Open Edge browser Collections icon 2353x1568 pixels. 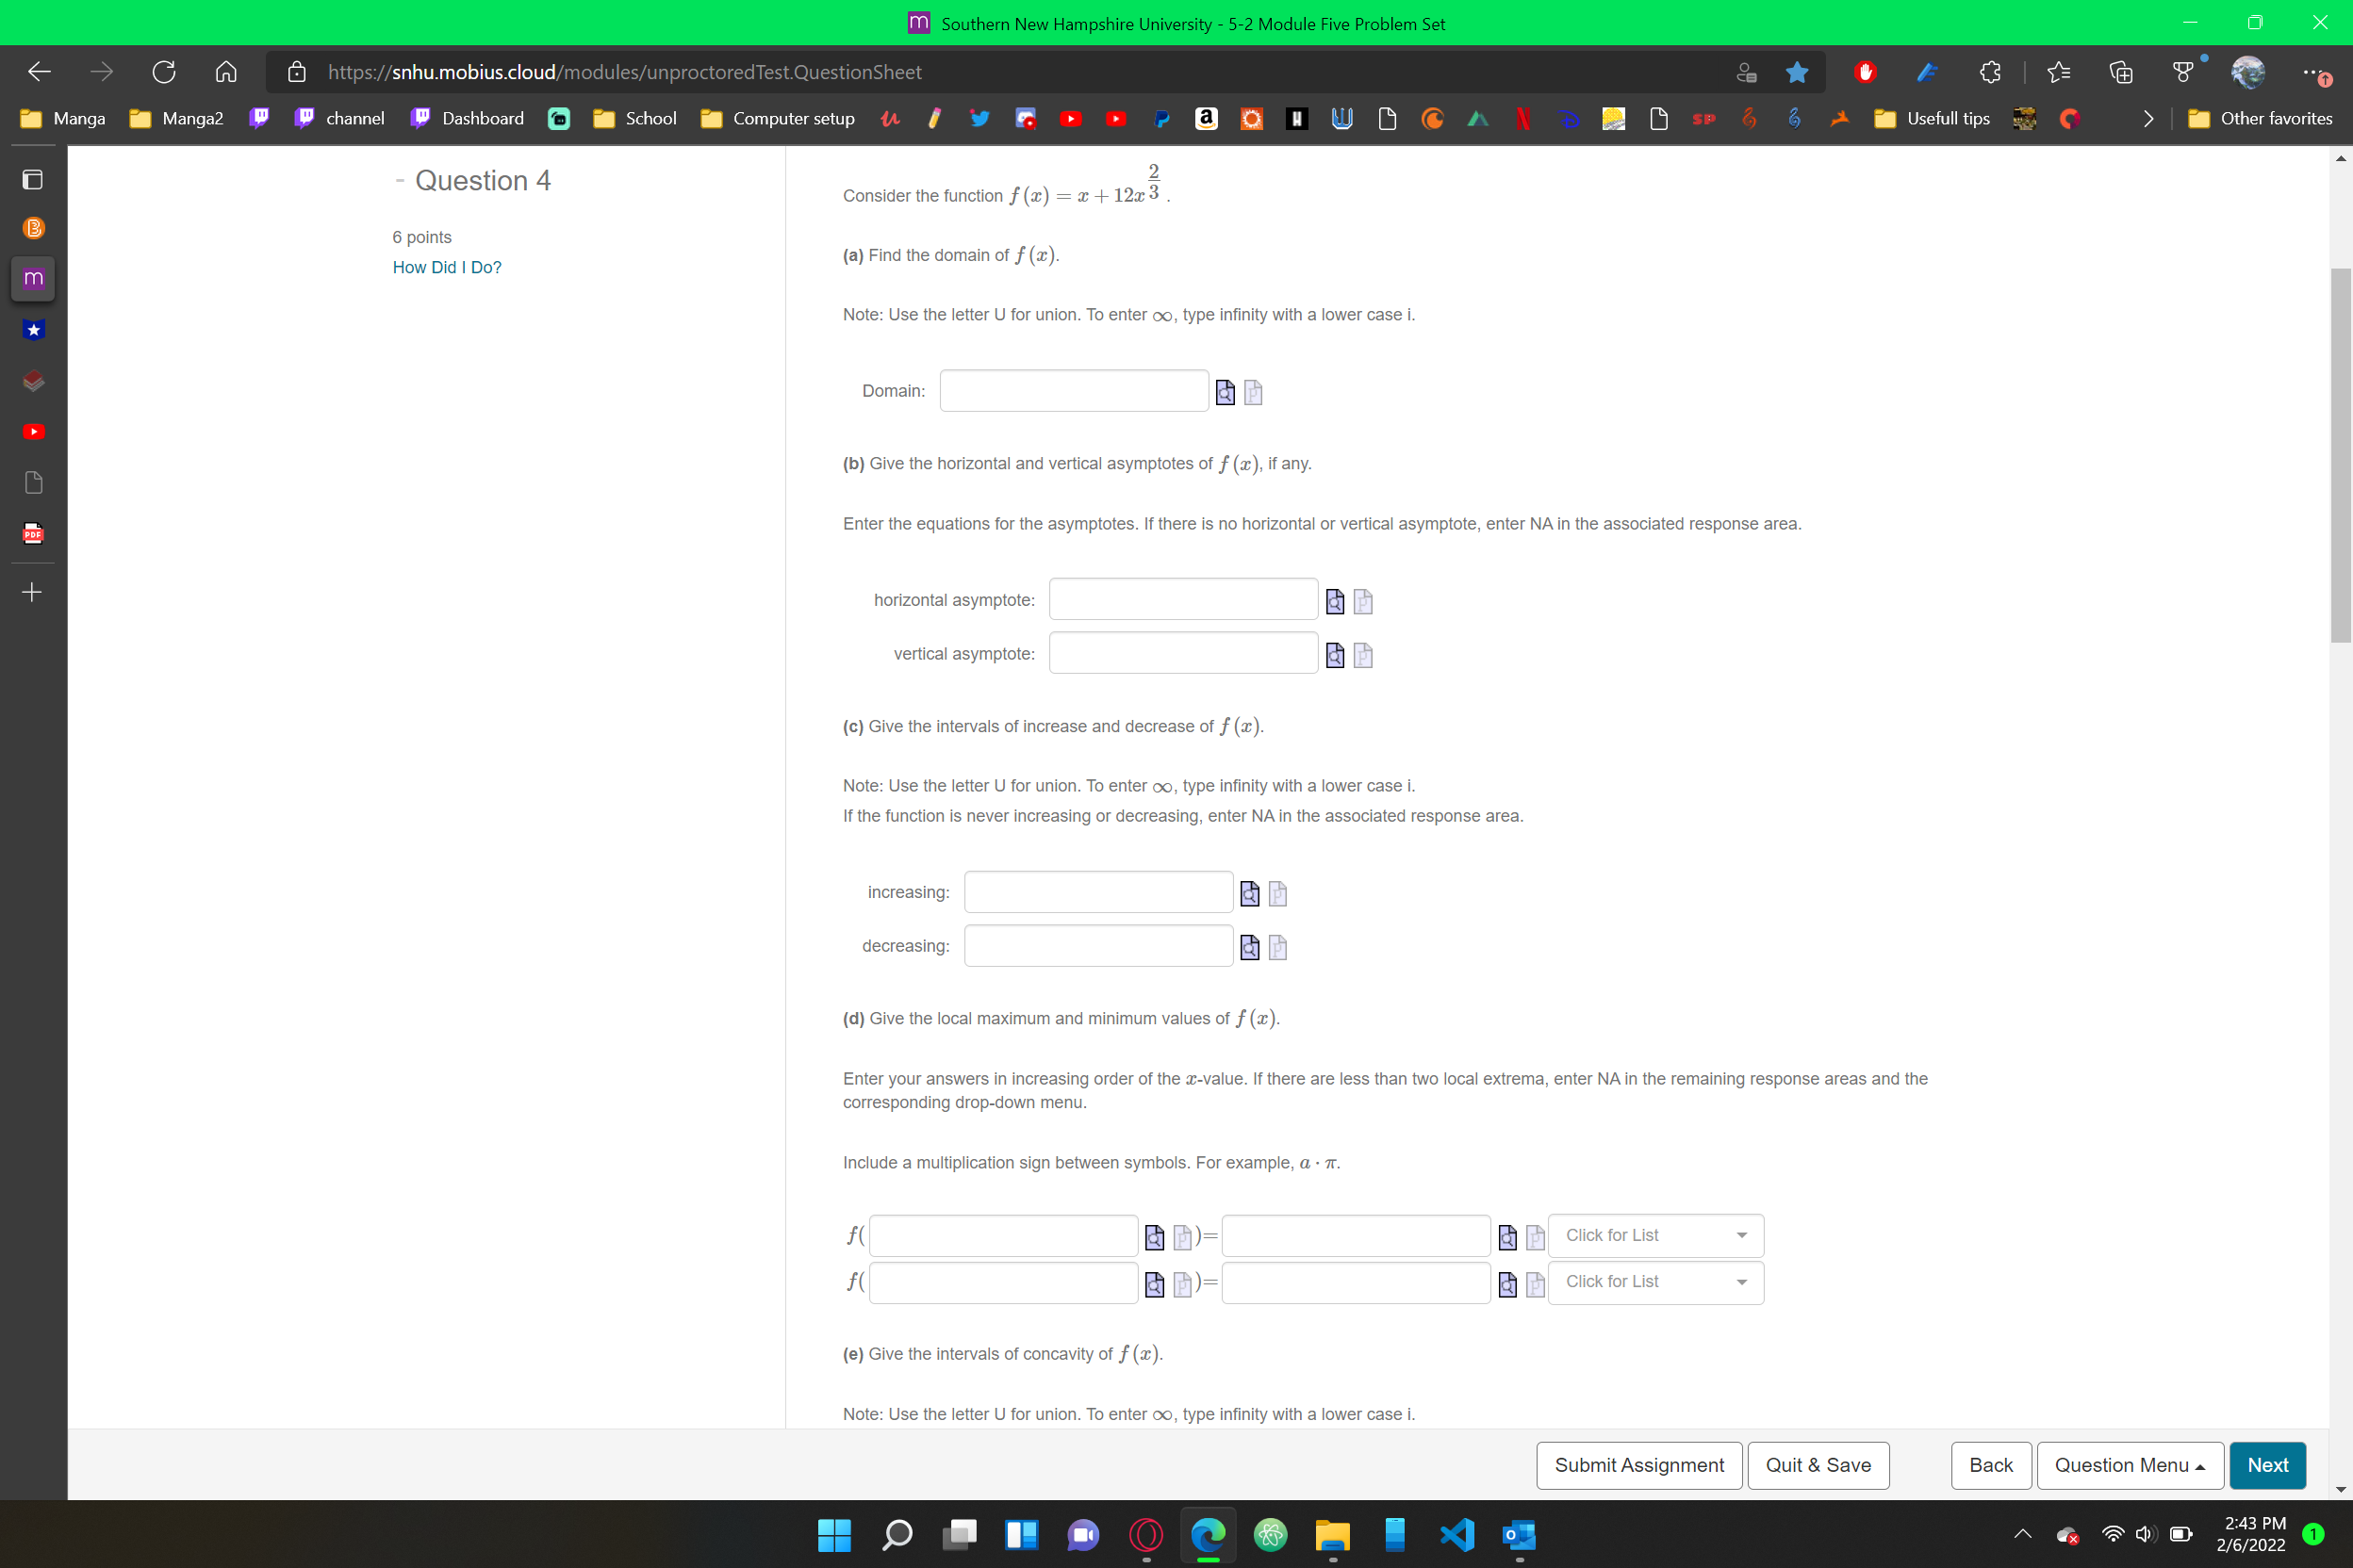pyautogui.click(x=2121, y=71)
